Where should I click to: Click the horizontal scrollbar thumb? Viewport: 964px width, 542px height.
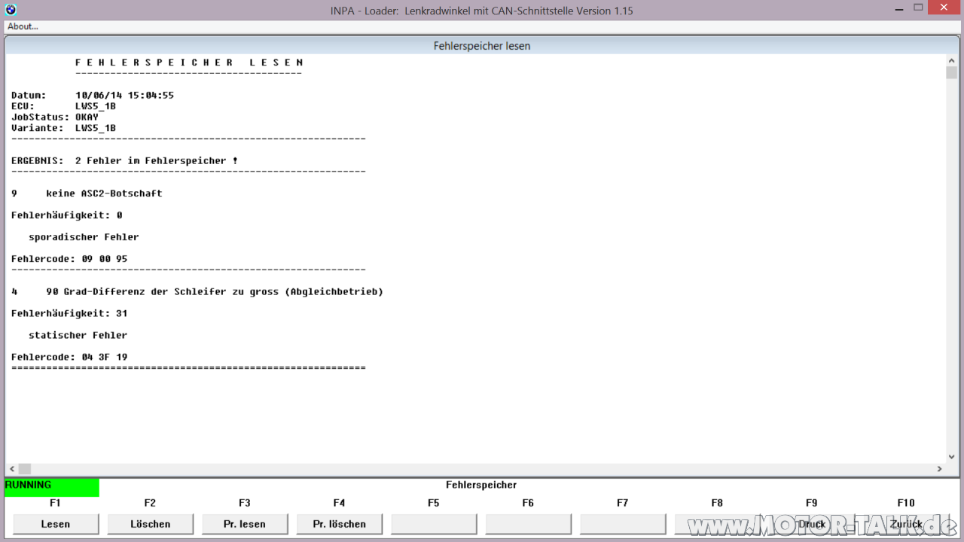(25, 468)
